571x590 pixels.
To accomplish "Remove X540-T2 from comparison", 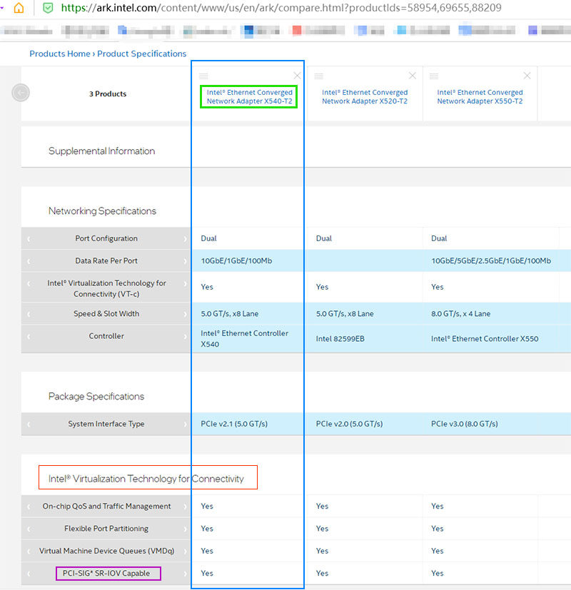I will point(297,76).
